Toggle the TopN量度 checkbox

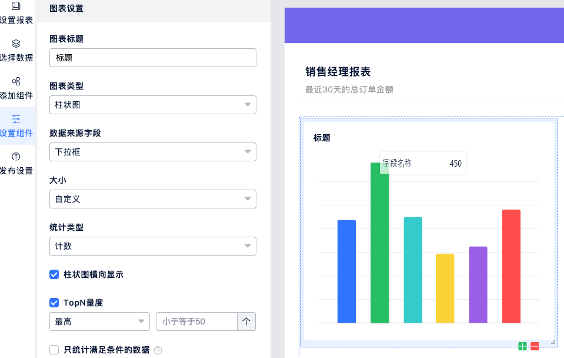54,303
